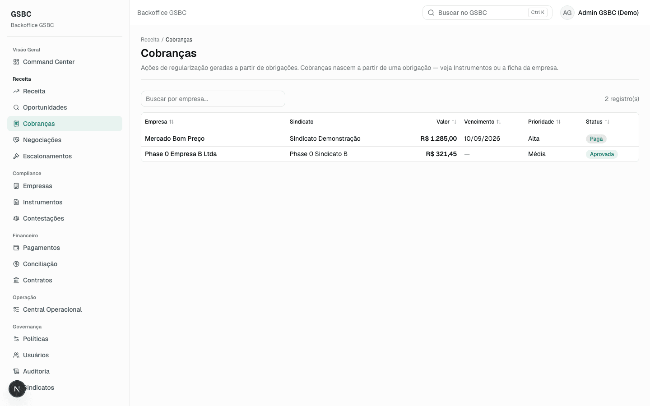Click the Escalonamentos gavel icon
The image size is (650, 406).
pos(16,156)
